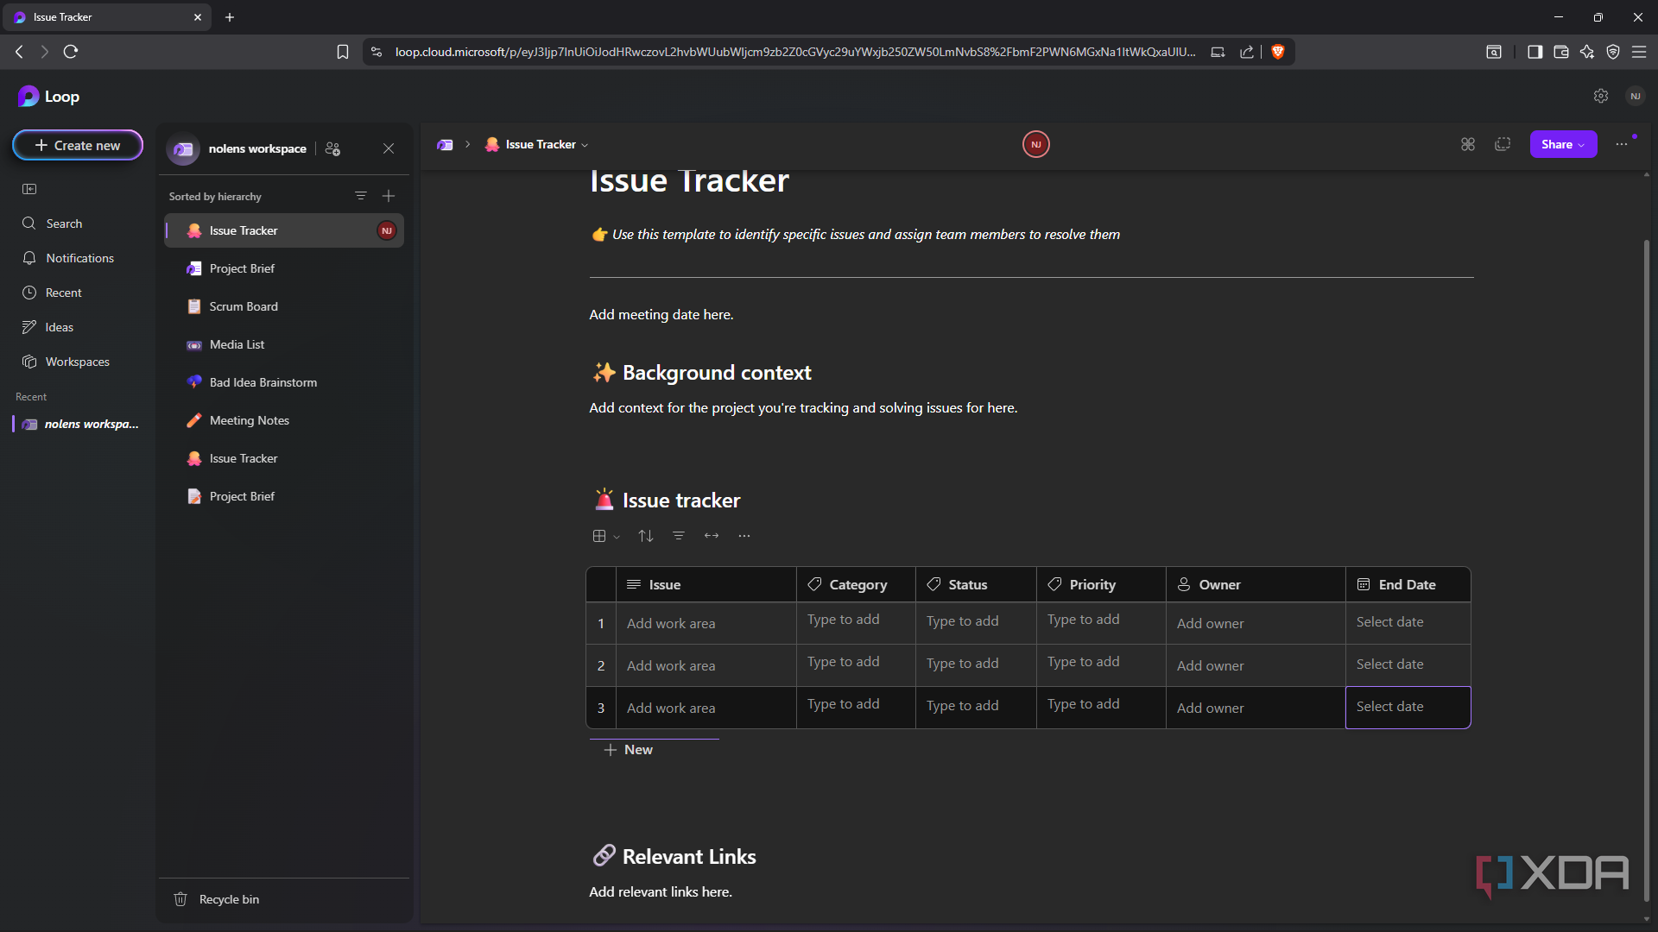
Task: Add a new page with plus icon
Action: coord(389,196)
